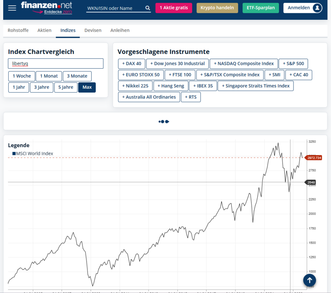Add Dow Jones 30 Industrial to chart
The width and height of the screenshot is (331, 293).
177,64
